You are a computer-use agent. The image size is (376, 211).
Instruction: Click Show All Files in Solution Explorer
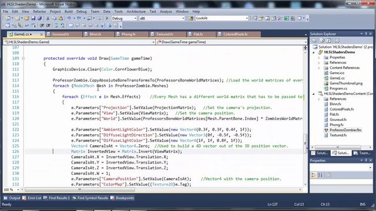[x=323, y=40]
